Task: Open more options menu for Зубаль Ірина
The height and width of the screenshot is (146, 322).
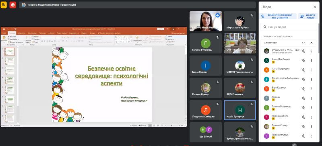Action: click(311, 51)
